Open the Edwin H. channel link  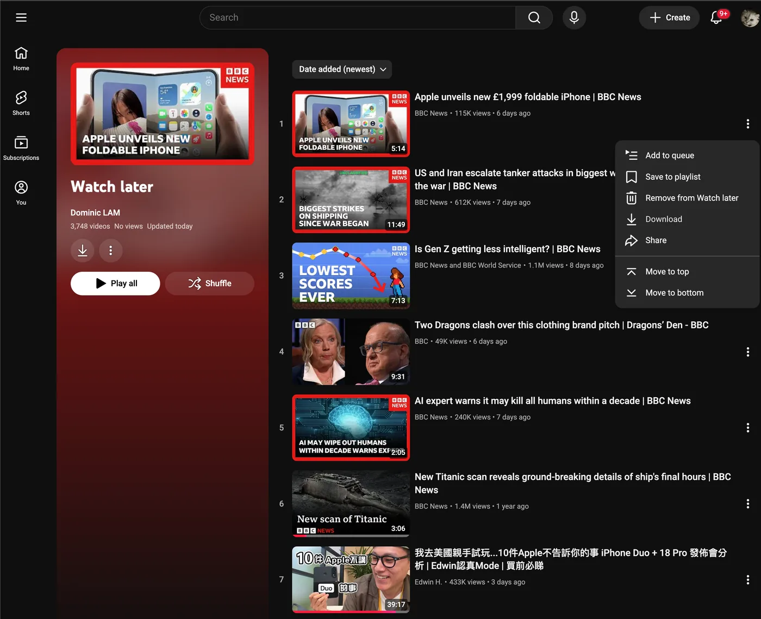point(428,582)
